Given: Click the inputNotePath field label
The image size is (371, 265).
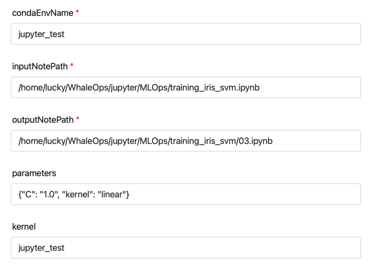Looking at the screenshot, I should 40,66.
